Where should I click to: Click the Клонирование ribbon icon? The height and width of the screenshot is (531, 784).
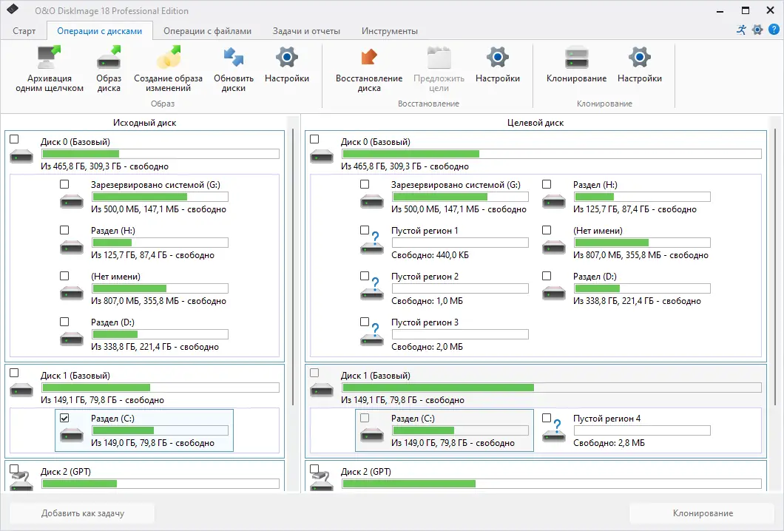[x=576, y=58]
